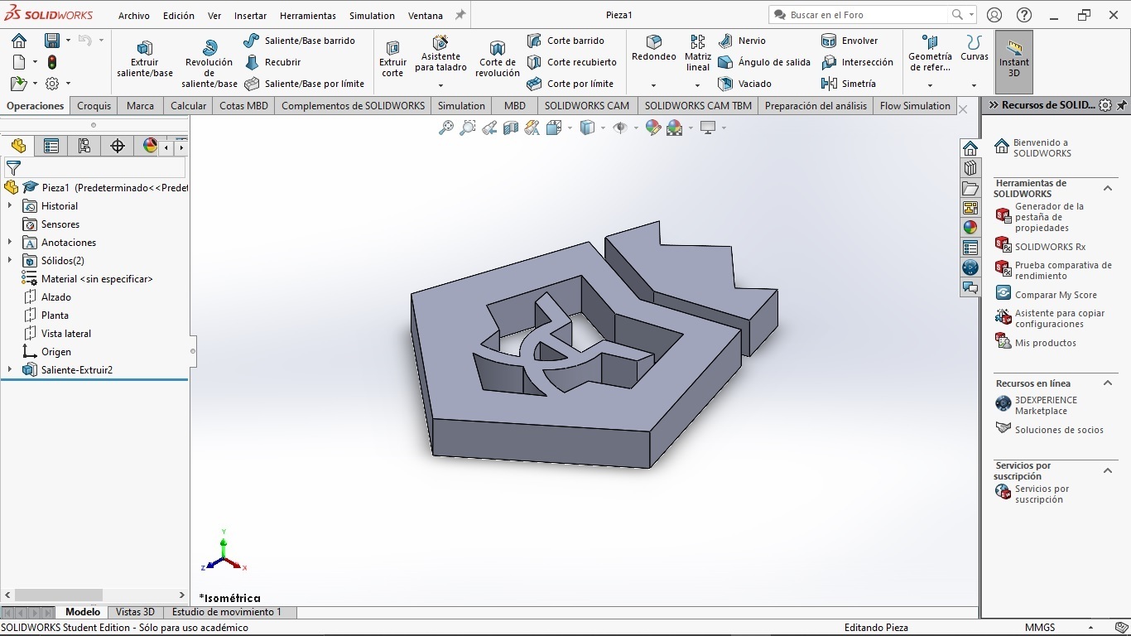The height and width of the screenshot is (636, 1131).
Task: Expand the Sólidos(2) folder
Action: [x=10, y=261]
